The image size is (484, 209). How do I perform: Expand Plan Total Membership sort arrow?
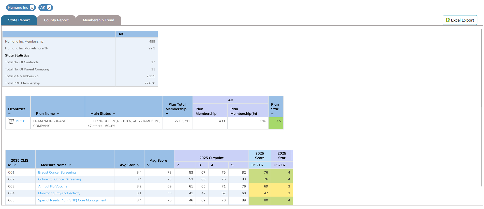coord(167,114)
